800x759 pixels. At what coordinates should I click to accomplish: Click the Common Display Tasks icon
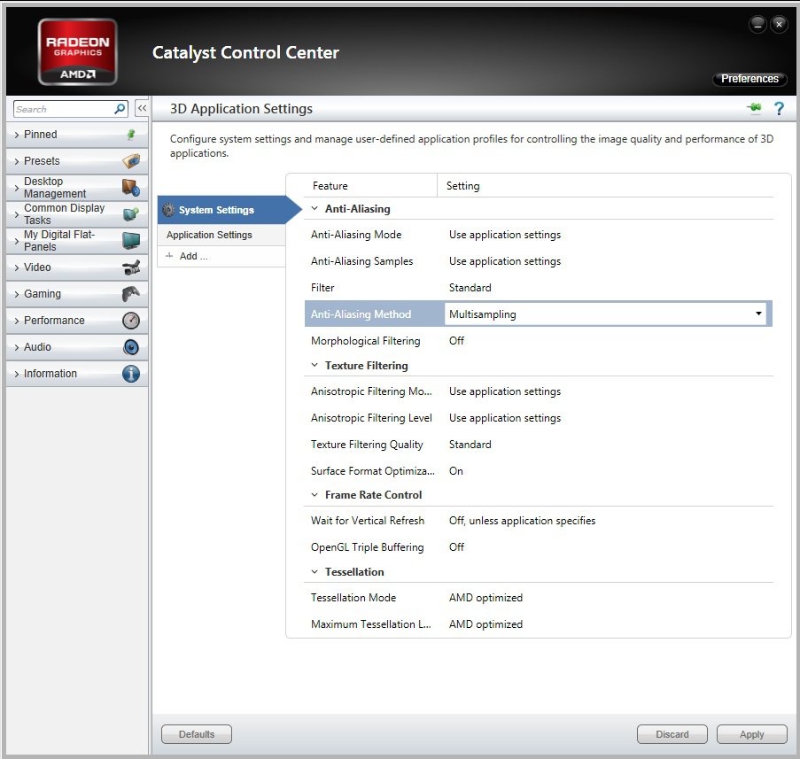coord(131,214)
